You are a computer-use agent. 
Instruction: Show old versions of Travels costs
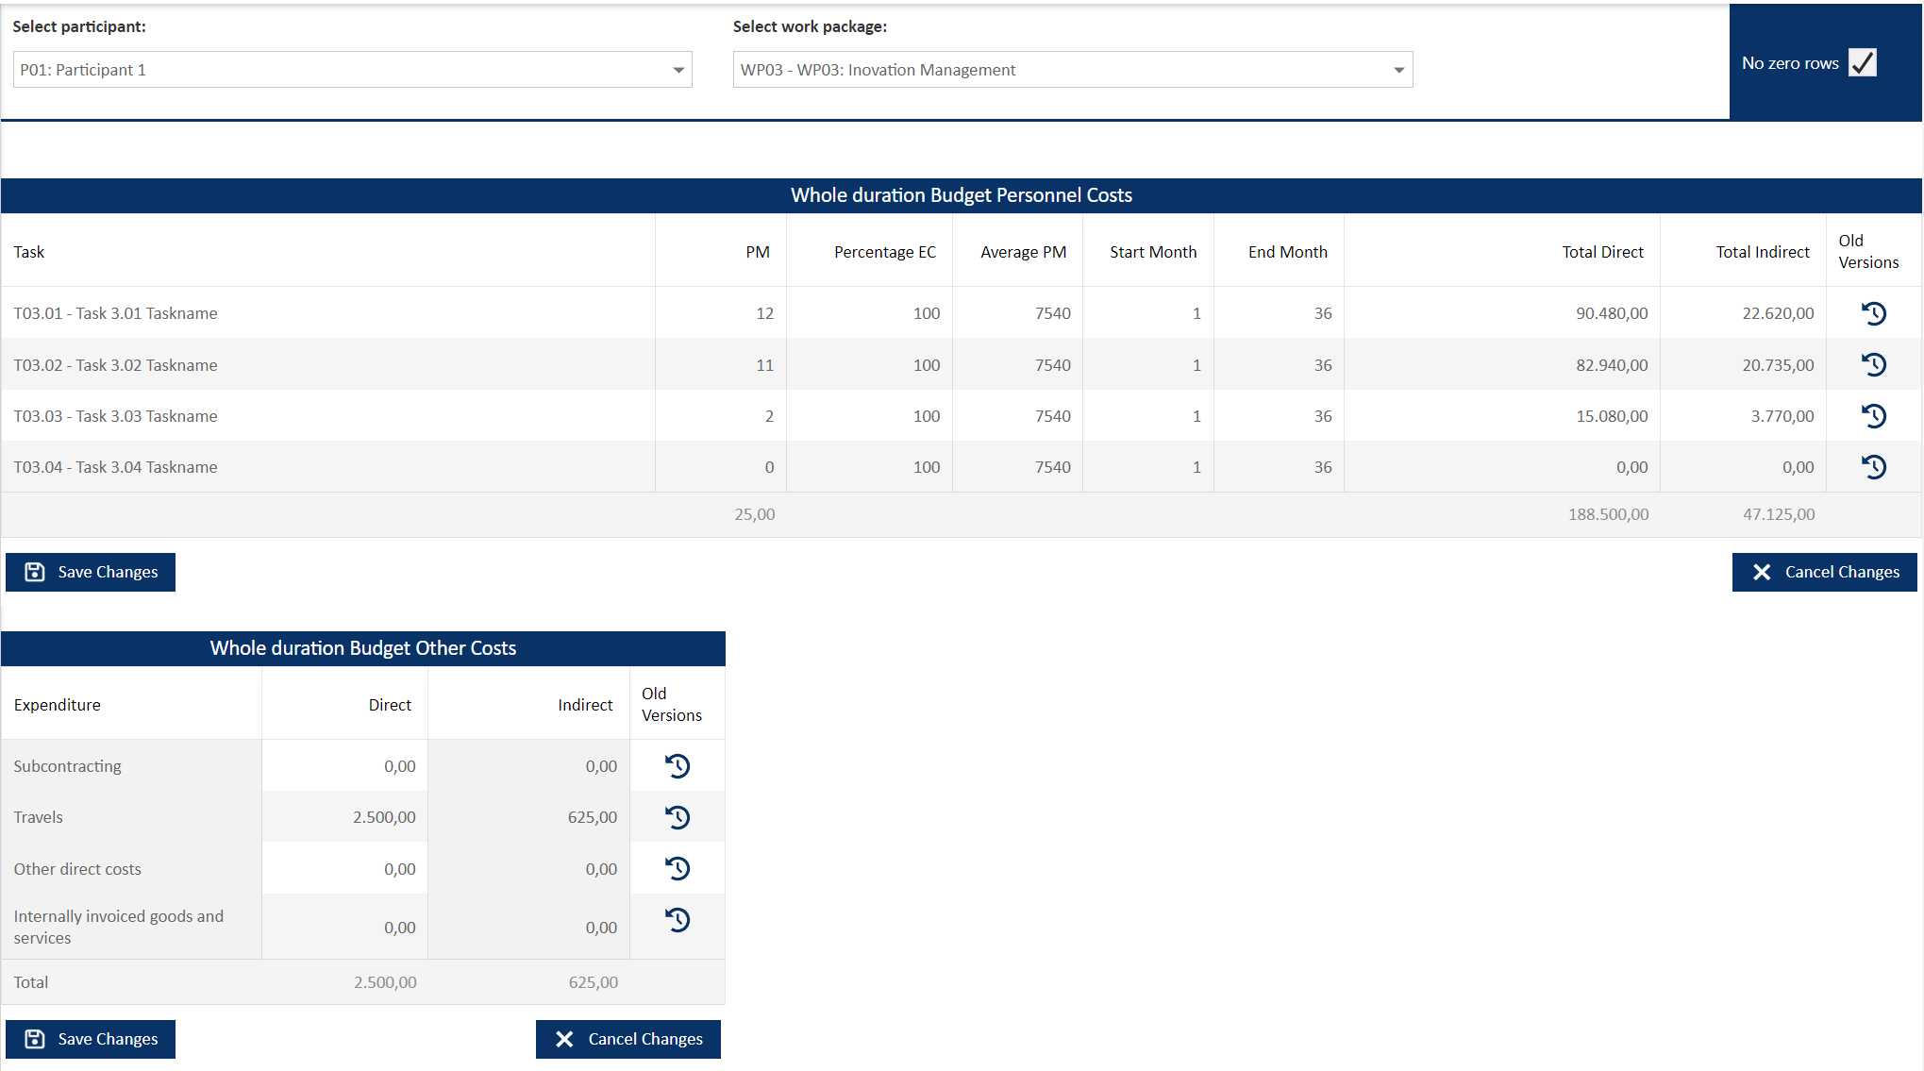click(x=678, y=817)
